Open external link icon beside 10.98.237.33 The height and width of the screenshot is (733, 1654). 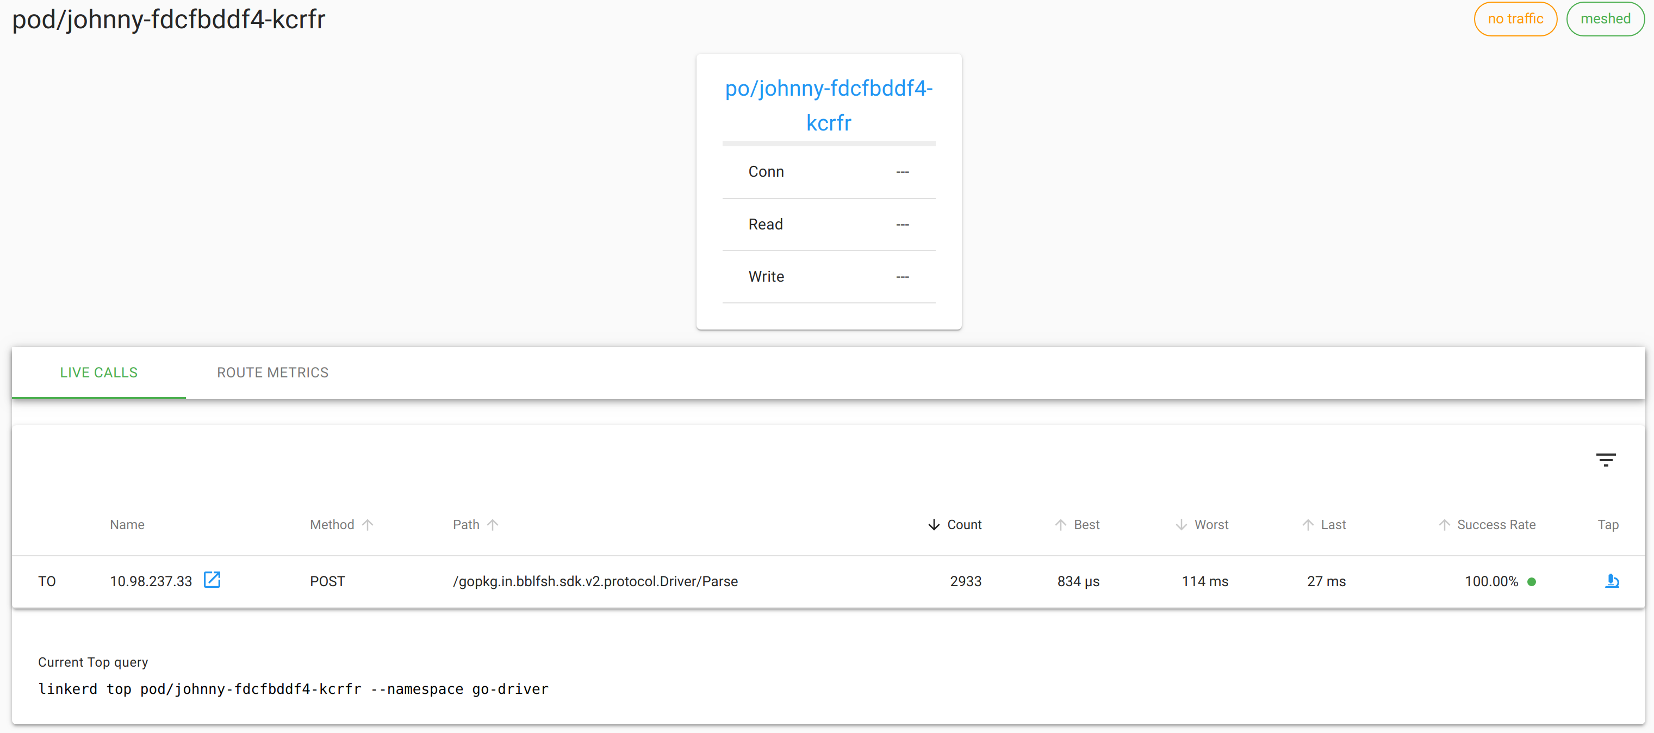click(x=212, y=580)
